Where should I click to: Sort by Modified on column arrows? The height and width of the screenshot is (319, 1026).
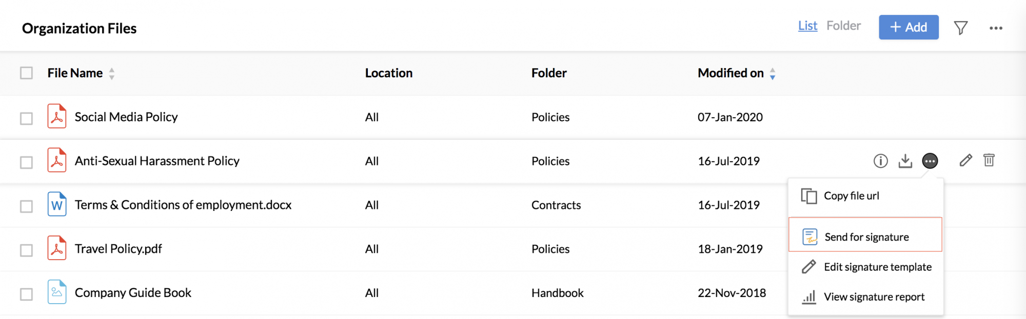(x=773, y=74)
